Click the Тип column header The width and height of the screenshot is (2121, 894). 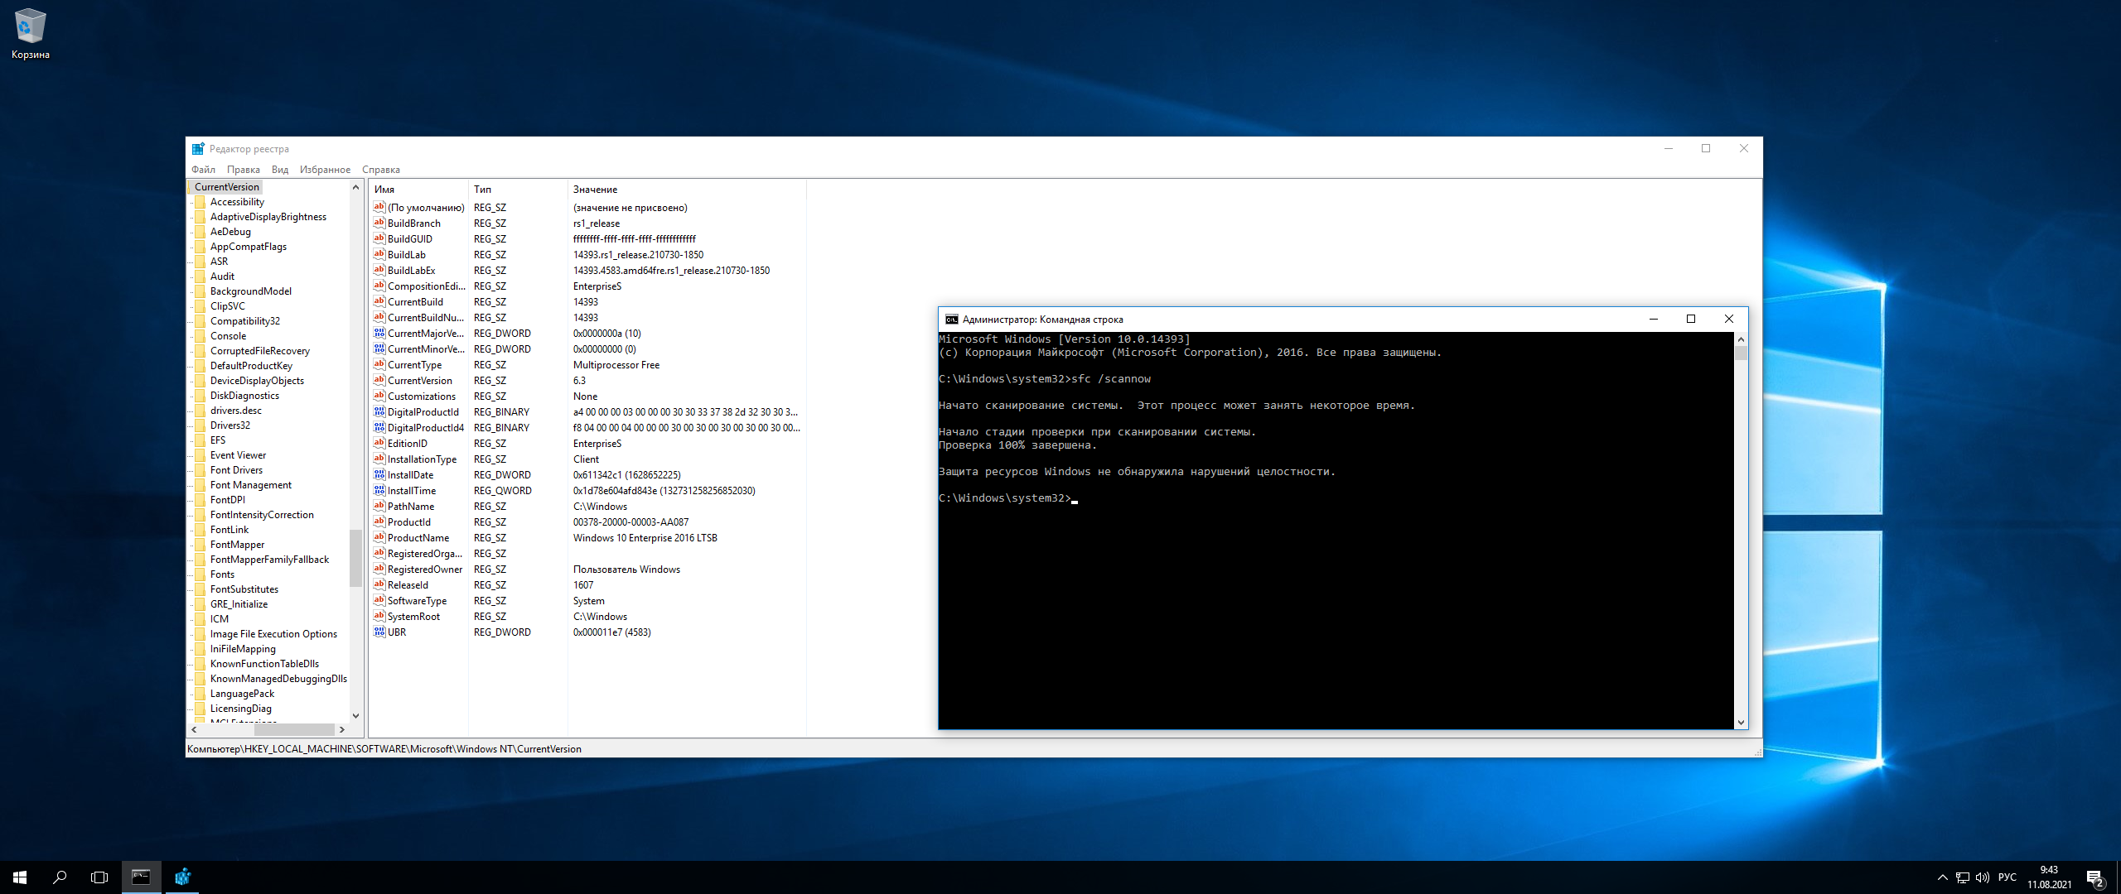tap(518, 190)
